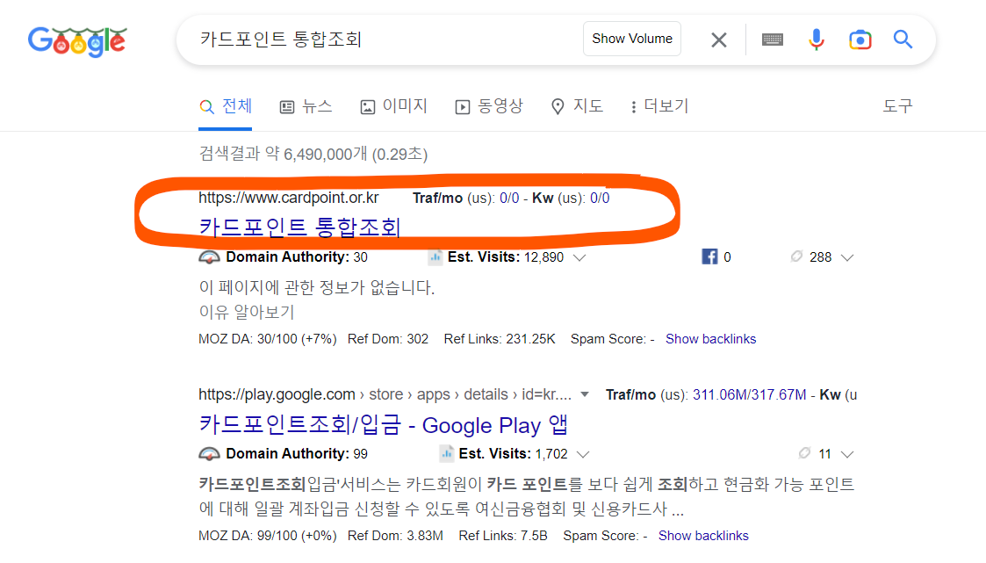
Task: Click the Domain Authority gauge on the Google Play result
Action: [208, 453]
